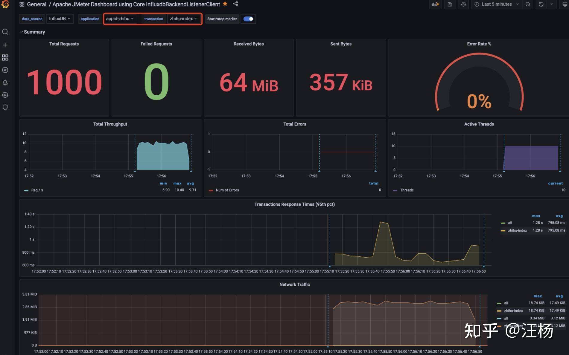Toggle the Start/stop marker switch
The height and width of the screenshot is (355, 569).
tap(248, 19)
